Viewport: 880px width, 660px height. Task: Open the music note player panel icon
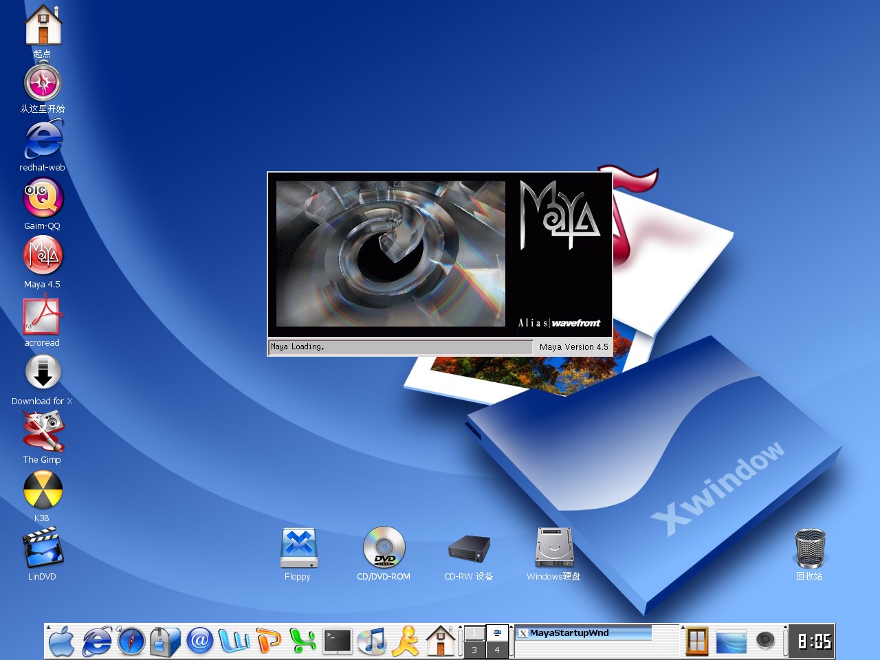tap(372, 641)
